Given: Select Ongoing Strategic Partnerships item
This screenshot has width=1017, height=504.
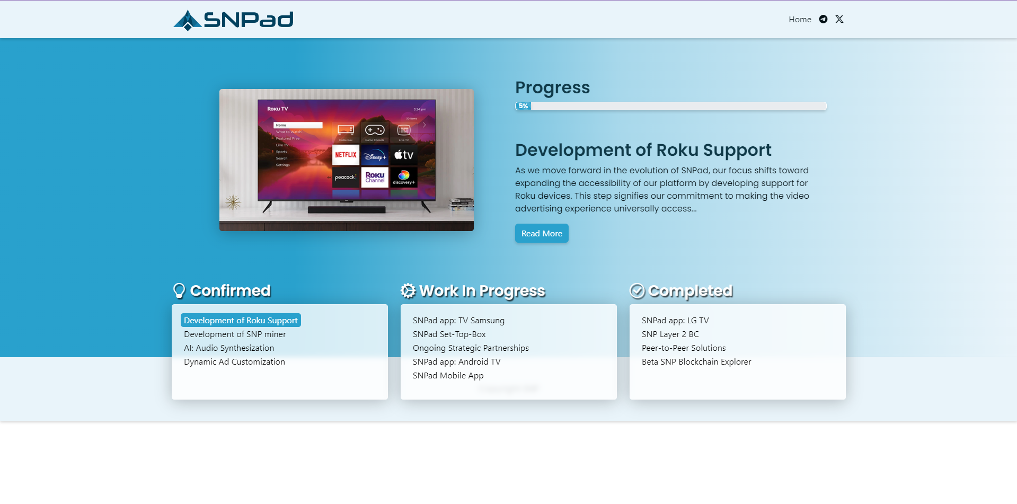Looking at the screenshot, I should pyautogui.click(x=471, y=348).
